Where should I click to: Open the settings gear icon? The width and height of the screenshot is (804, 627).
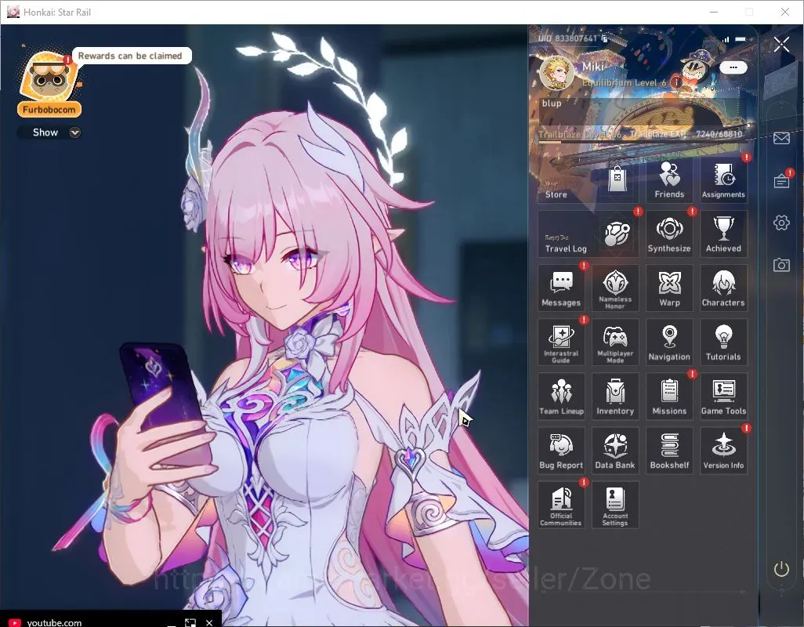(x=781, y=223)
